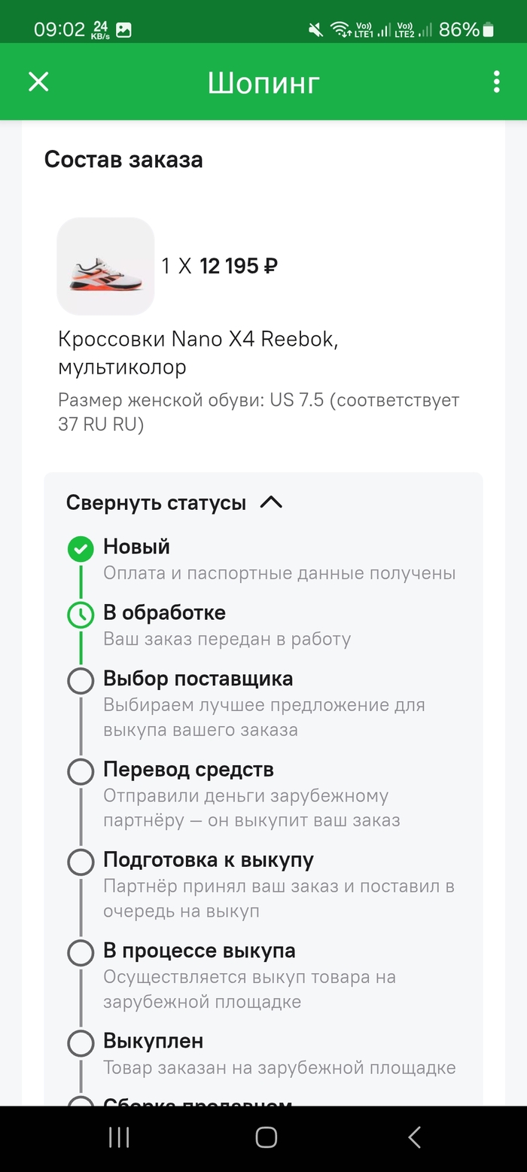This screenshot has height=1172, width=527.
Task: Tap the Выкуплен status circle
Action: (x=81, y=1043)
